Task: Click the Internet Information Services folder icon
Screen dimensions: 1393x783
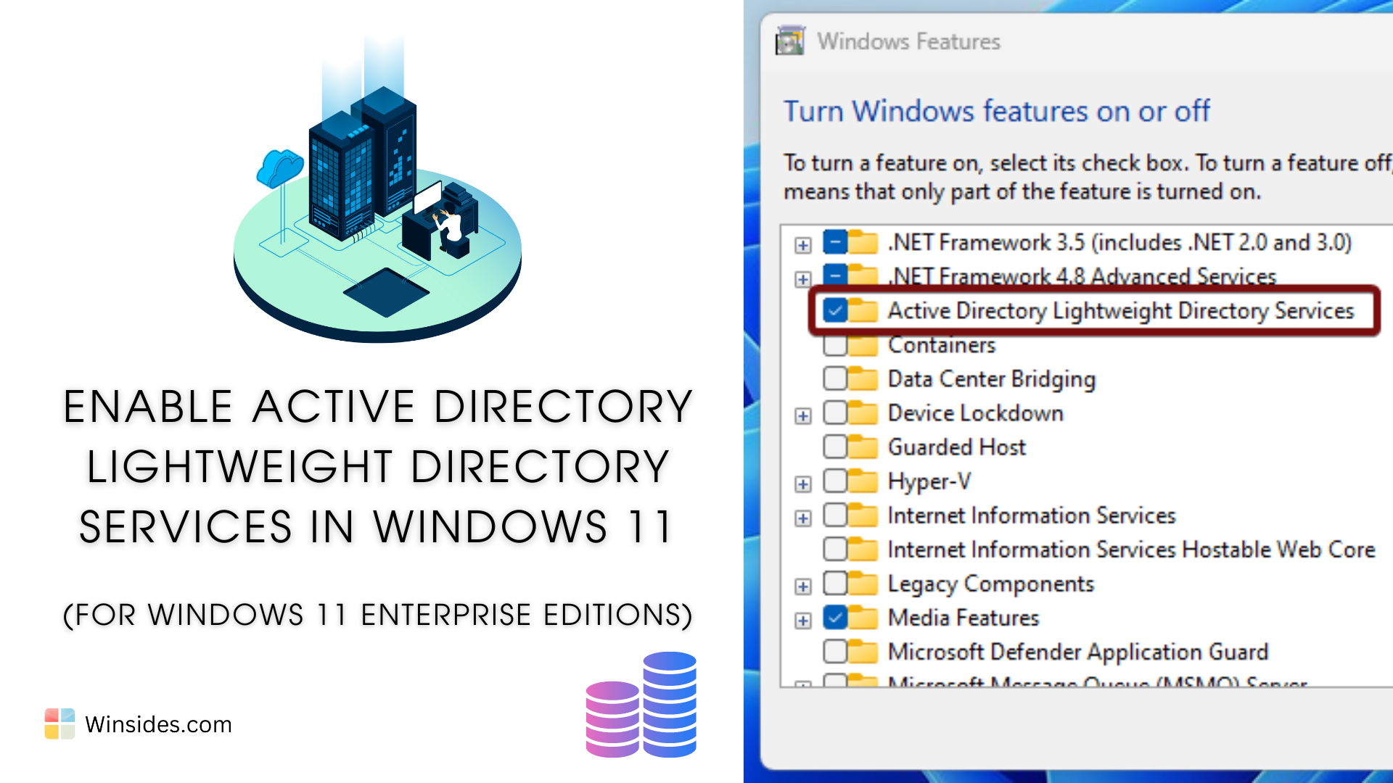Action: tap(863, 515)
